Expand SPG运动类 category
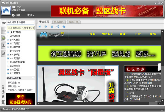This screenshot has height=112, width=165. coord(8,69)
